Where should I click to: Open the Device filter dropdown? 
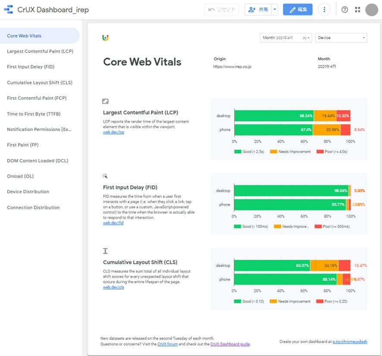341,38
